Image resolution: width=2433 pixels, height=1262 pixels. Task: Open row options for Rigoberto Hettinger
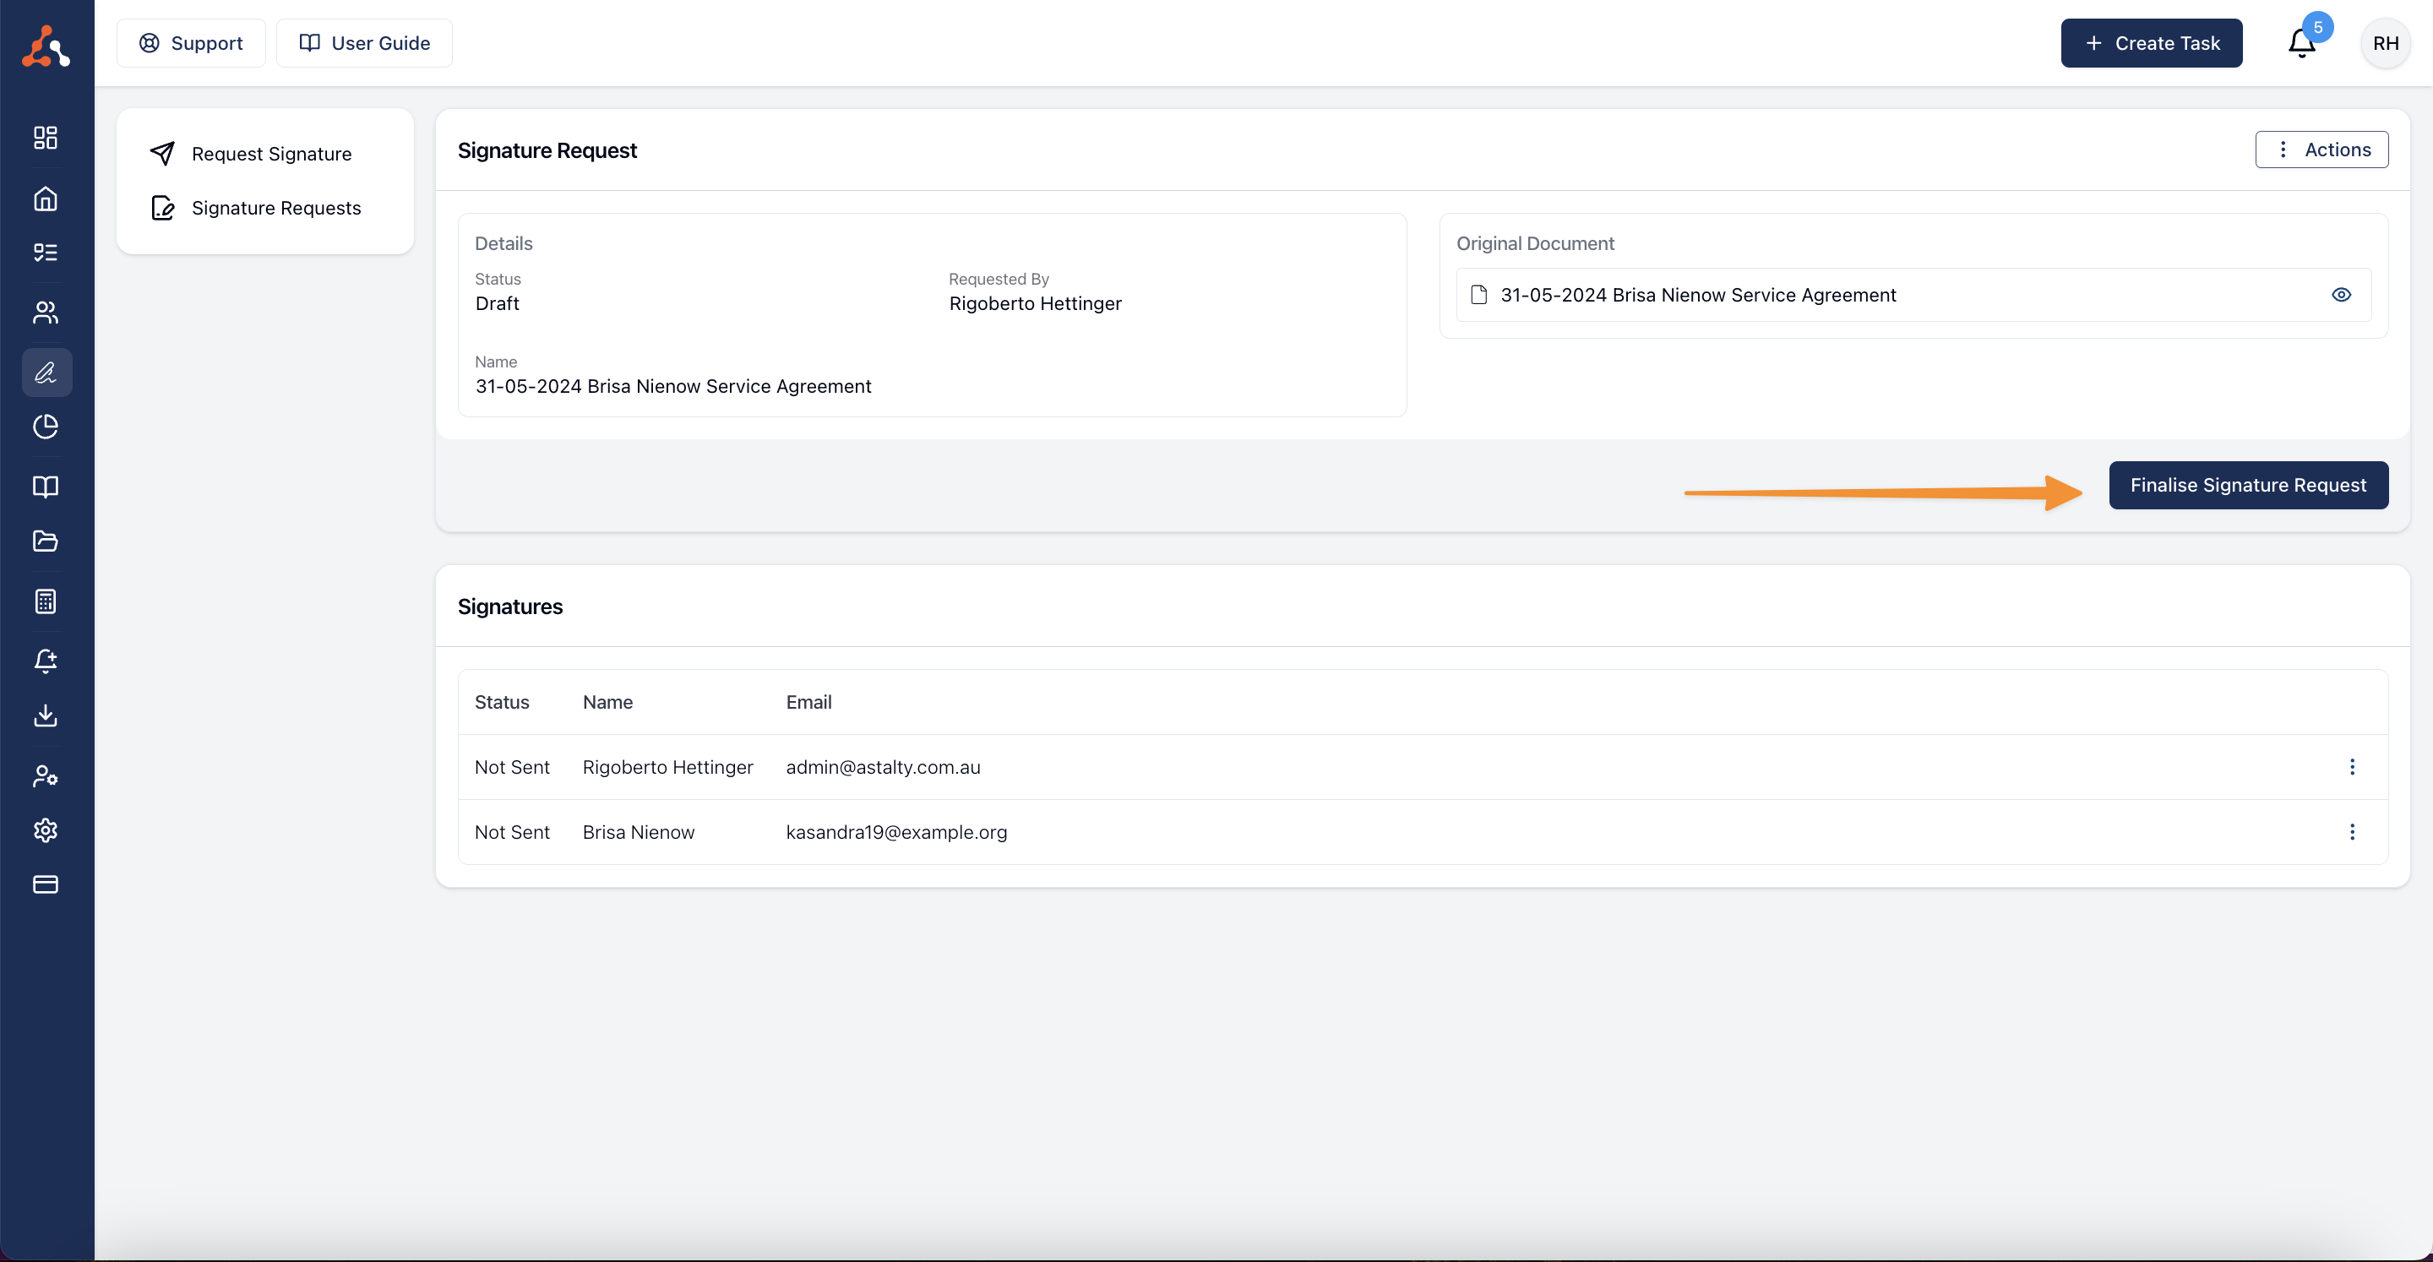[2352, 767]
